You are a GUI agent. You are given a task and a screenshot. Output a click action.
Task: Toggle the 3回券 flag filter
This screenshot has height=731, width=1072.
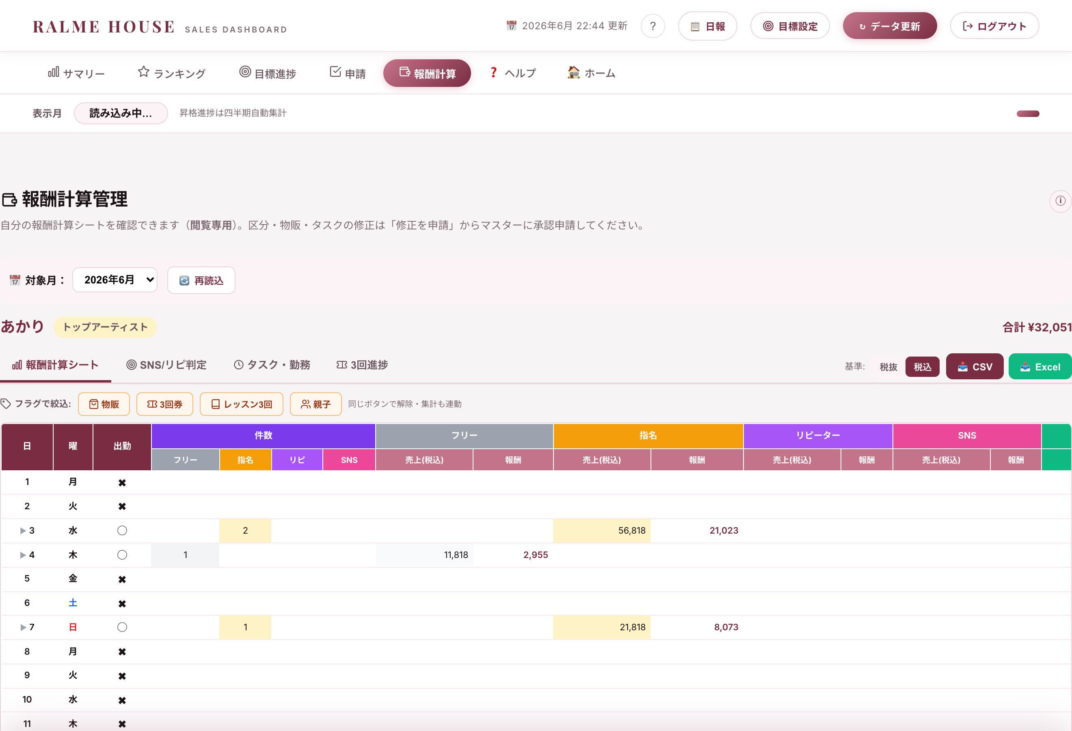(x=165, y=404)
